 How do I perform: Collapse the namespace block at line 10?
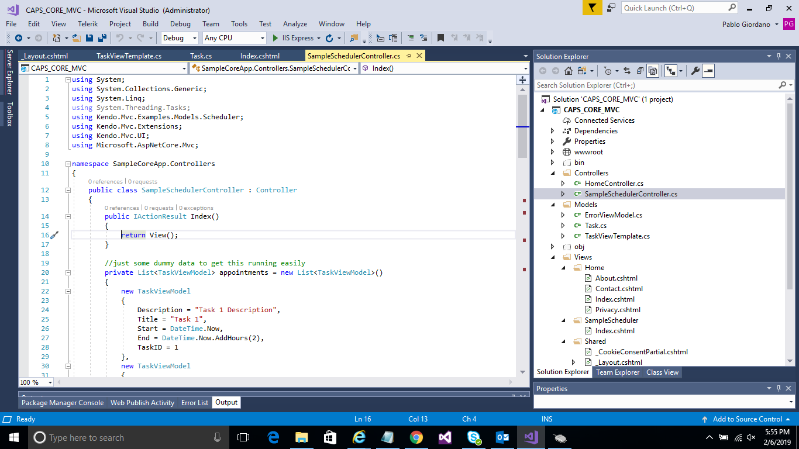[68, 164]
